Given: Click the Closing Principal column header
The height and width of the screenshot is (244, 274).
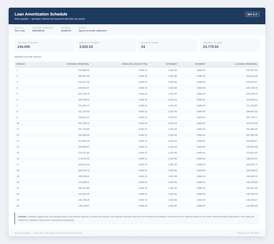Looking at the screenshot, I should coord(246,64).
